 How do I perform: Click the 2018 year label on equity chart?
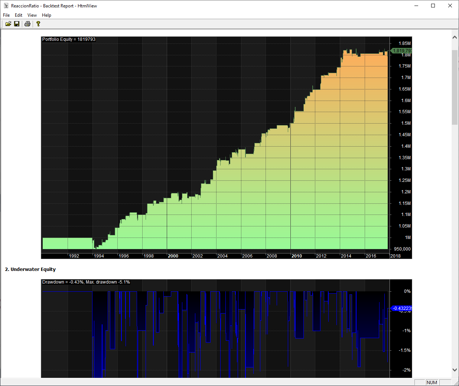tap(395, 256)
